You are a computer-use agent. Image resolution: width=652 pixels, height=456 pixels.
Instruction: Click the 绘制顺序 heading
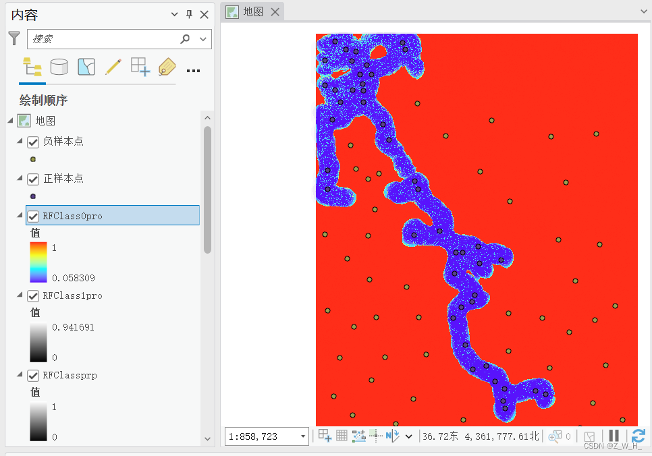point(43,101)
